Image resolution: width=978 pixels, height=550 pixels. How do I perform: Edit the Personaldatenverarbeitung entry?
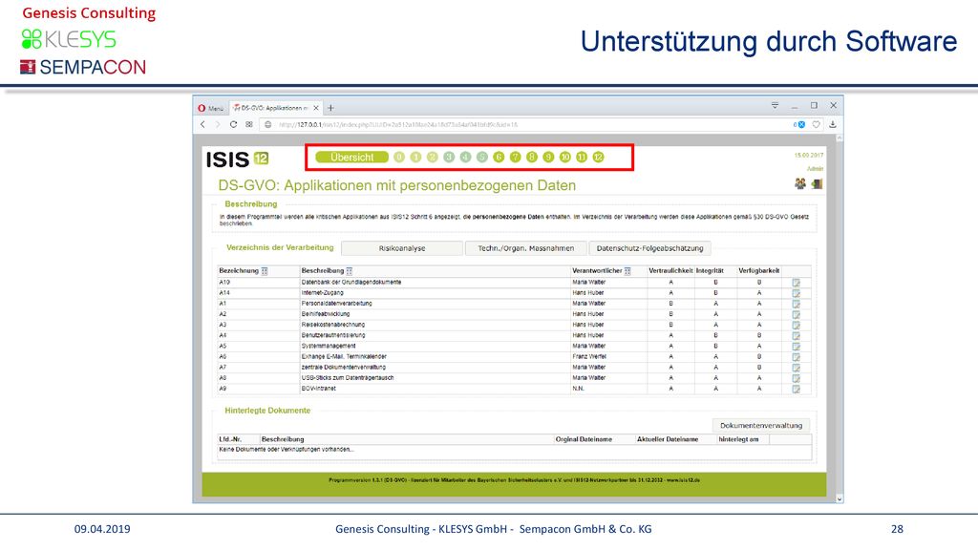796,304
